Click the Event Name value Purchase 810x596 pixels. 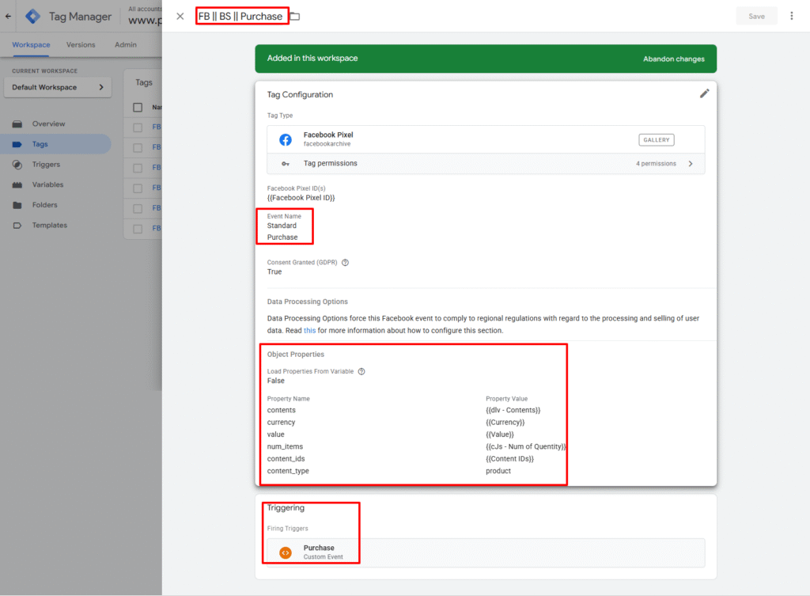[x=282, y=237]
